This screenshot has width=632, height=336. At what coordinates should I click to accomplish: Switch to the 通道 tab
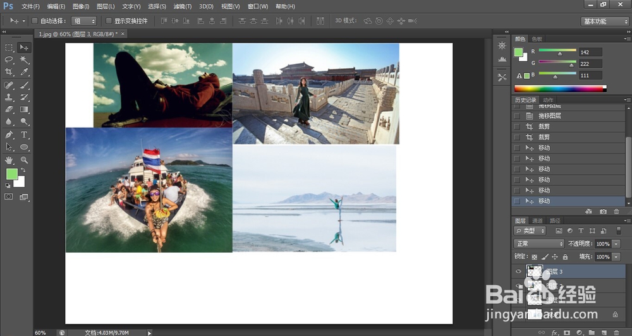[537, 221]
